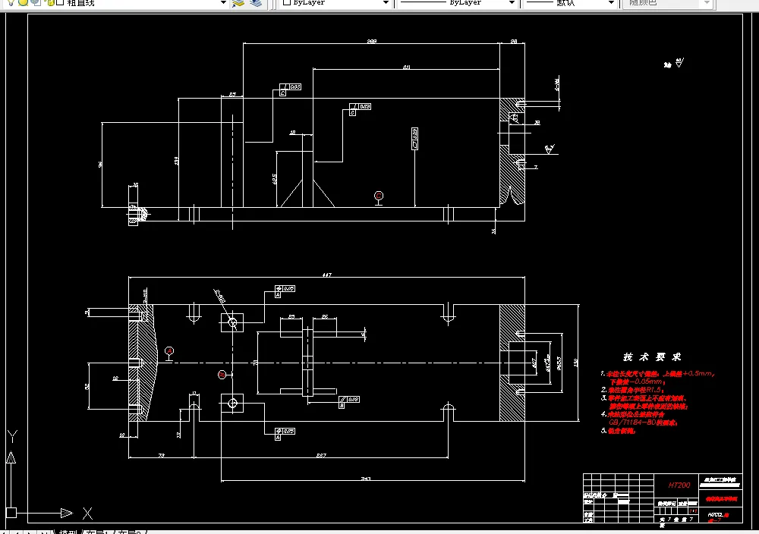Select the 447 overall length dimension
The width and height of the screenshot is (759, 534).
click(326, 275)
